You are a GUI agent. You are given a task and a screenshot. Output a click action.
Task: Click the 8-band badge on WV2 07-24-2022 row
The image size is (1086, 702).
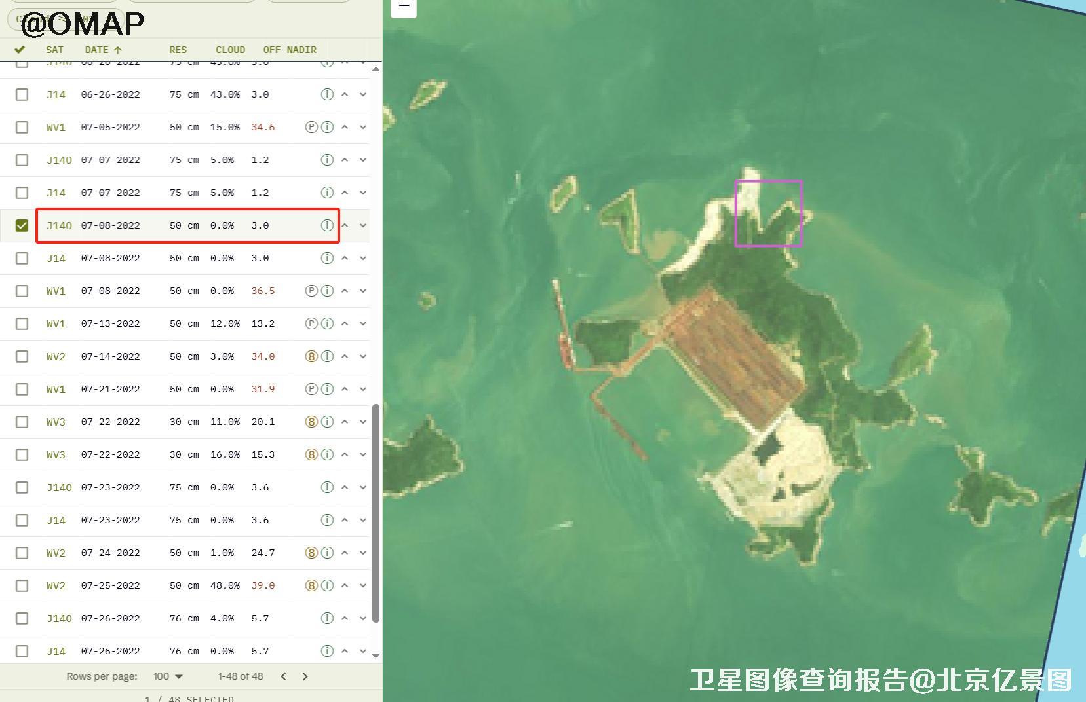click(x=311, y=553)
